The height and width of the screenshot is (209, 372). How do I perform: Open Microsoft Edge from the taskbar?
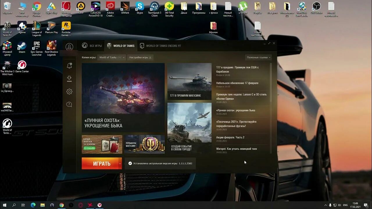pos(33,205)
